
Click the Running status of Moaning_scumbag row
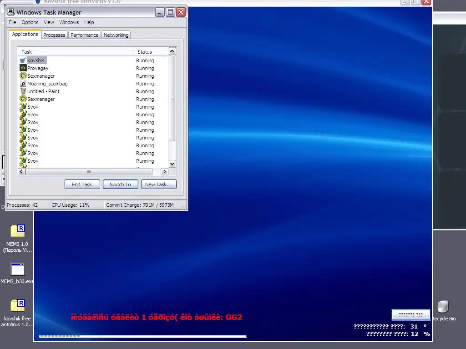point(145,84)
